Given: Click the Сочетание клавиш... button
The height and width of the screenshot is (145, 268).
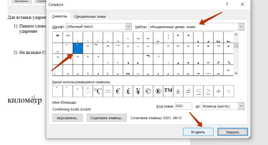Looking at the screenshot, I should click(107, 118).
